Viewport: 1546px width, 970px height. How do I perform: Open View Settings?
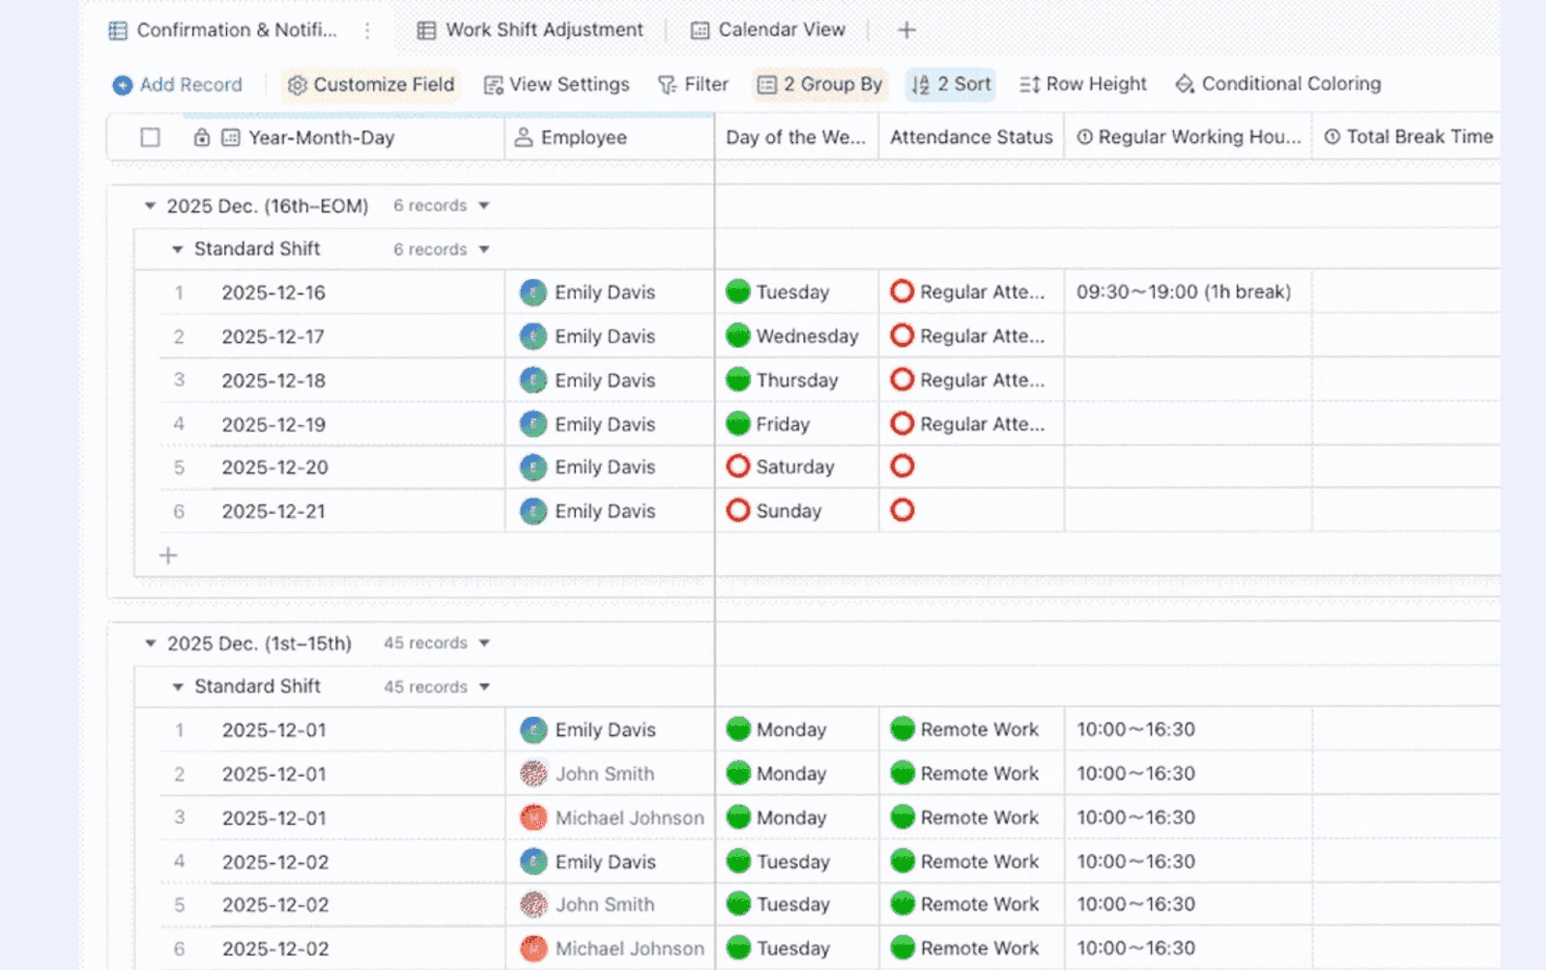pyautogui.click(x=557, y=85)
